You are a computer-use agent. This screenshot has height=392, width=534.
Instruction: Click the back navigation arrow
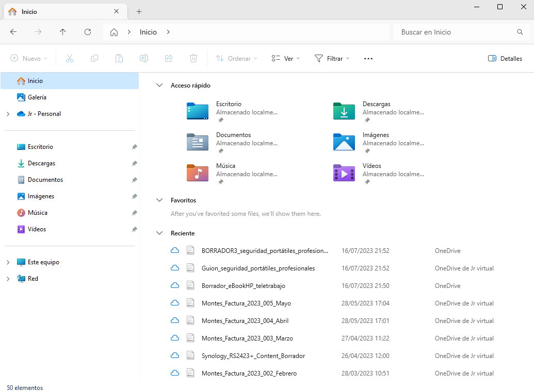click(13, 32)
